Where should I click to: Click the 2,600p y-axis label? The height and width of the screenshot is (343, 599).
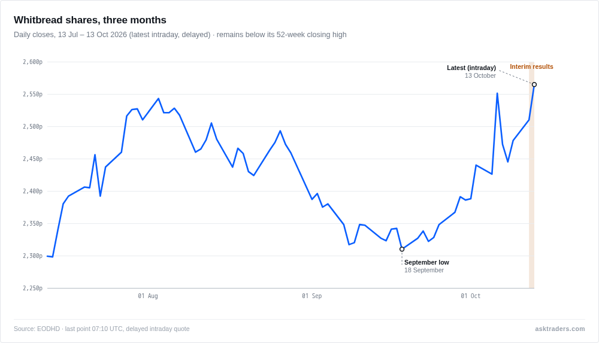pos(32,62)
